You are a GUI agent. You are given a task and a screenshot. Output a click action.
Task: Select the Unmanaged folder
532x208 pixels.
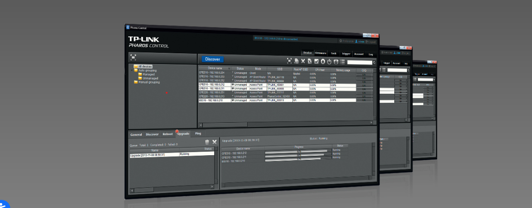tap(149, 78)
